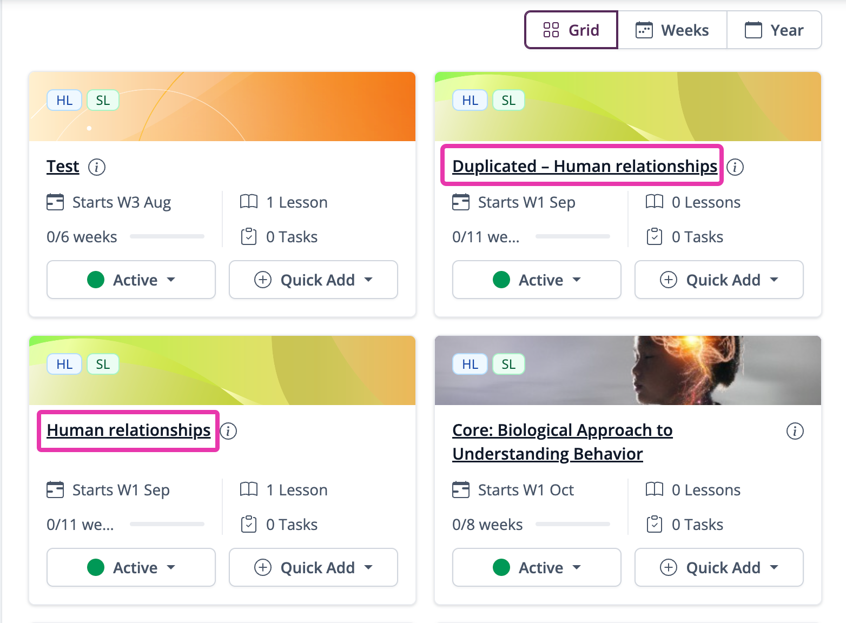Click the Core Biological card header image
This screenshot has height=623, width=846.
(x=628, y=370)
